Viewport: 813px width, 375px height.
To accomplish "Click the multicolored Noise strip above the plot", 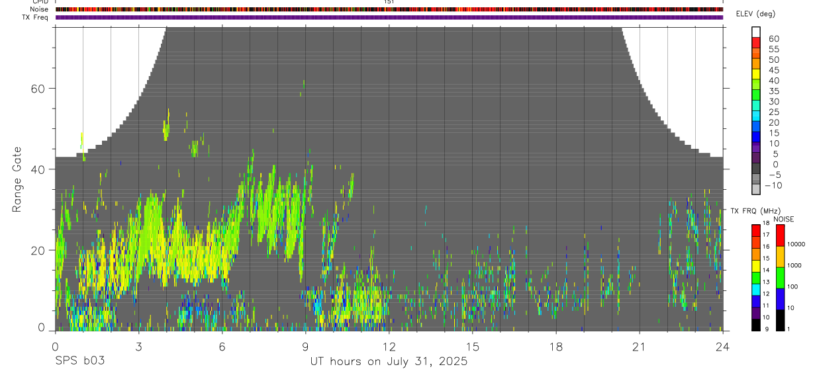I will tap(389, 9).
